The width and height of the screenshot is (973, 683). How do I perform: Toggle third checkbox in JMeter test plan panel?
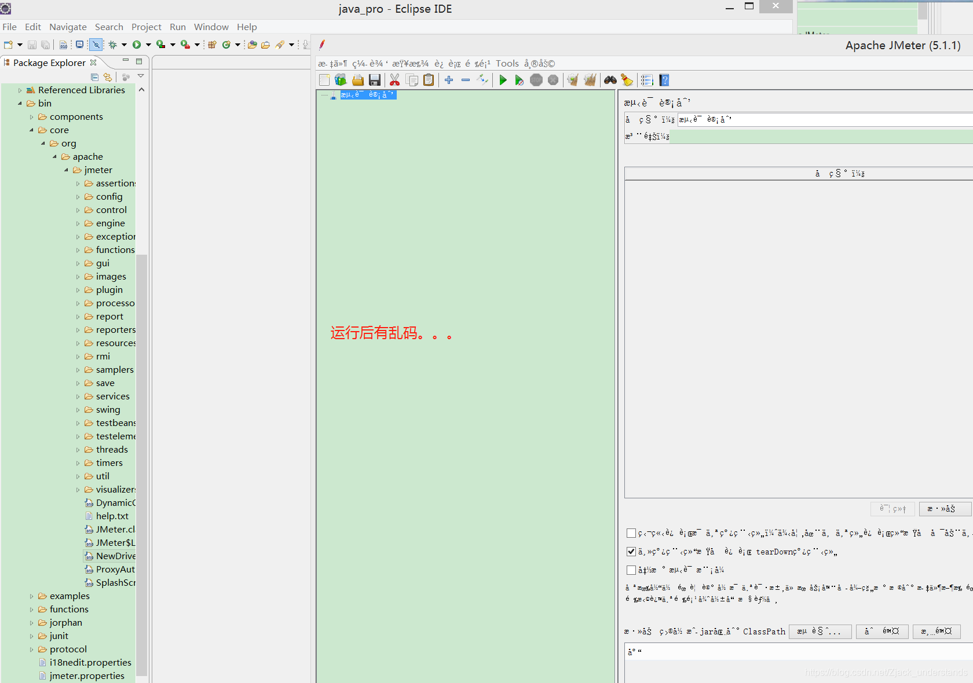point(631,570)
